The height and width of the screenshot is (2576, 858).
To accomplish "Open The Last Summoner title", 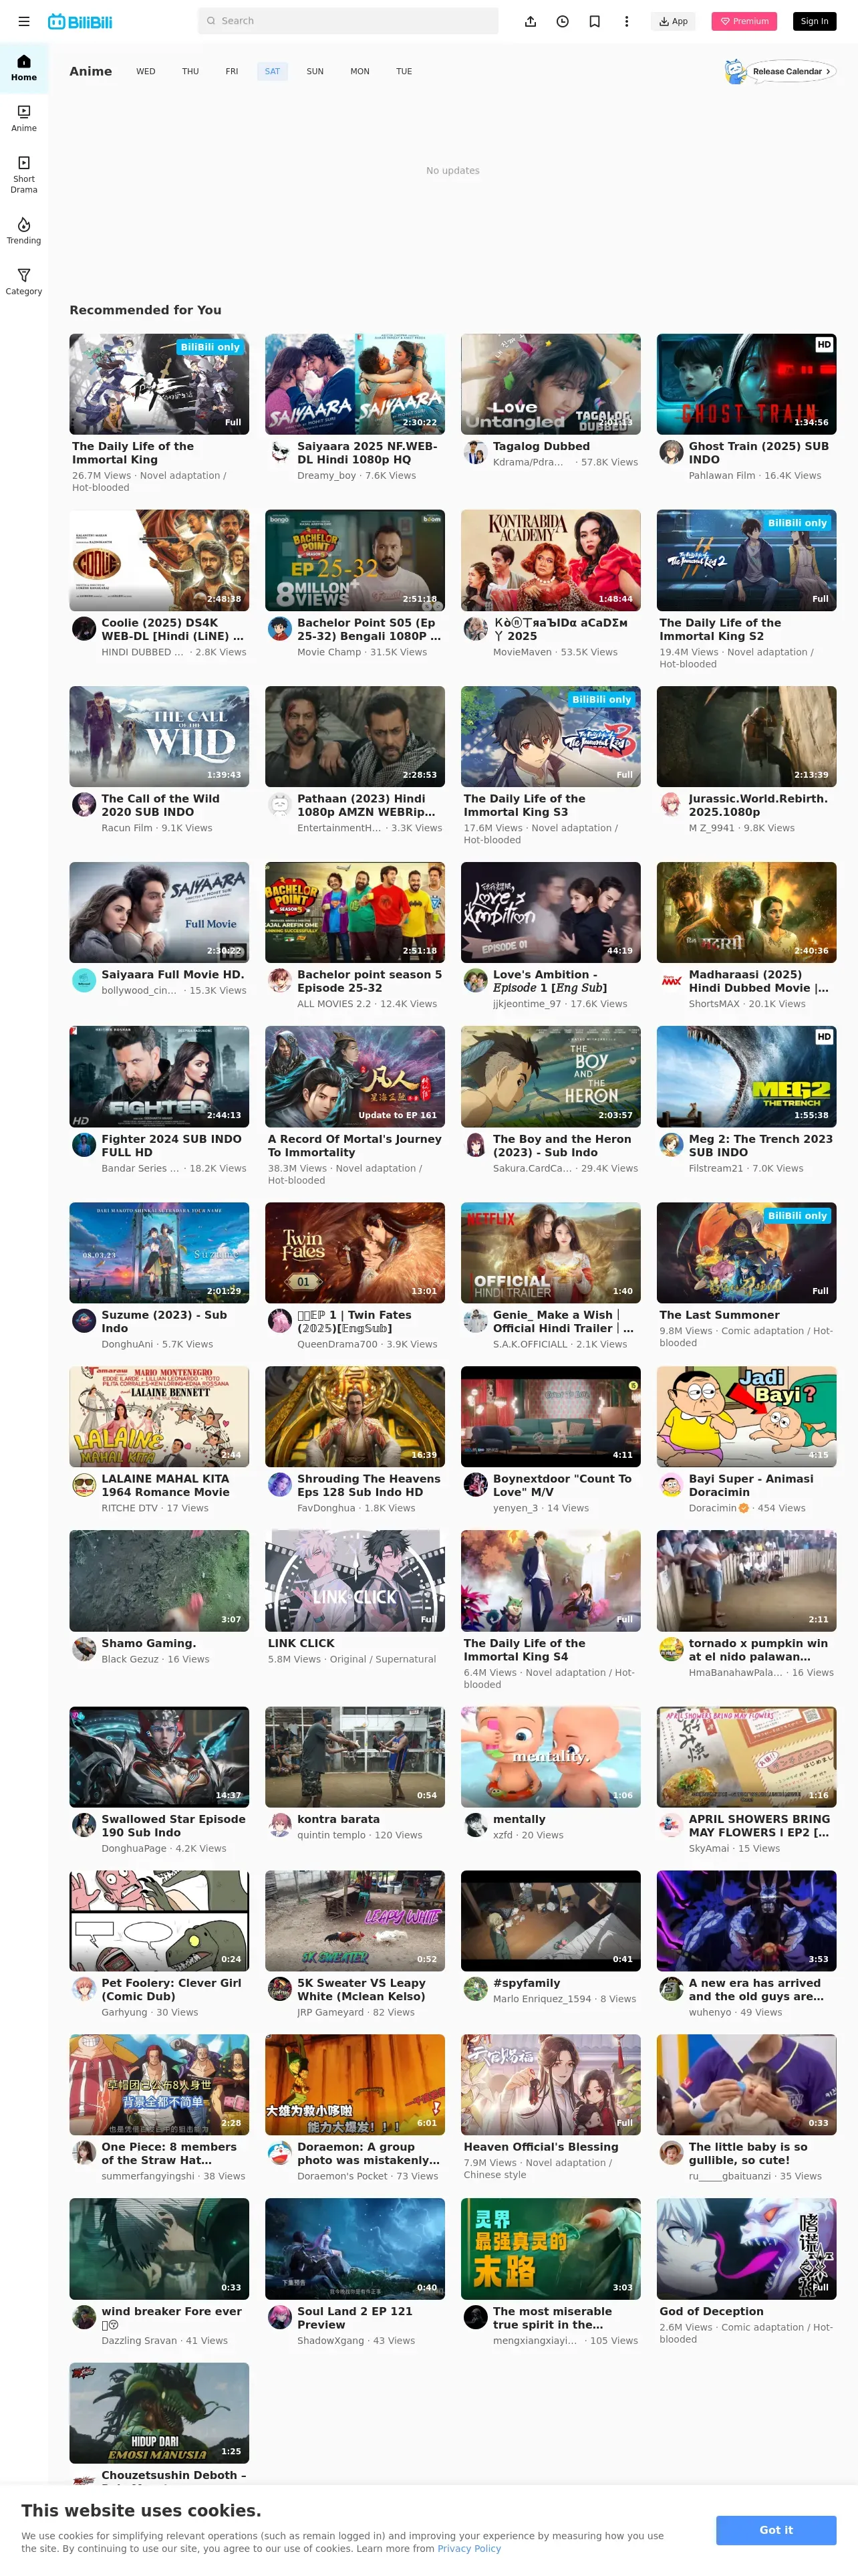I will (719, 1315).
